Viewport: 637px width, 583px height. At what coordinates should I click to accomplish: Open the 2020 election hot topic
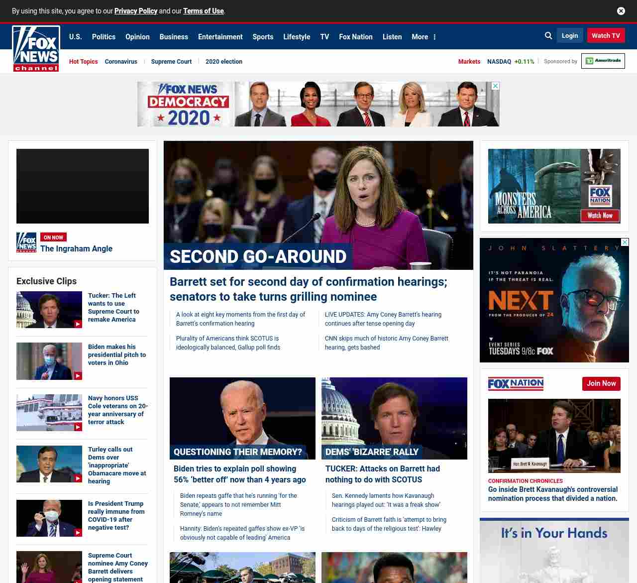click(223, 62)
